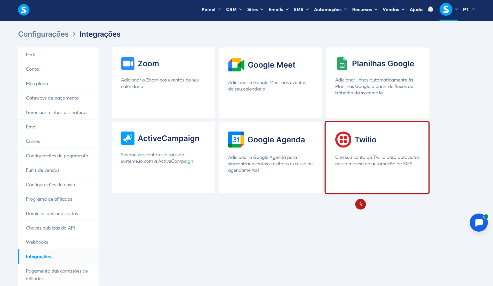Viewport: 493px width, 286px height.
Task: Open the user account avatar
Action: coord(446,10)
